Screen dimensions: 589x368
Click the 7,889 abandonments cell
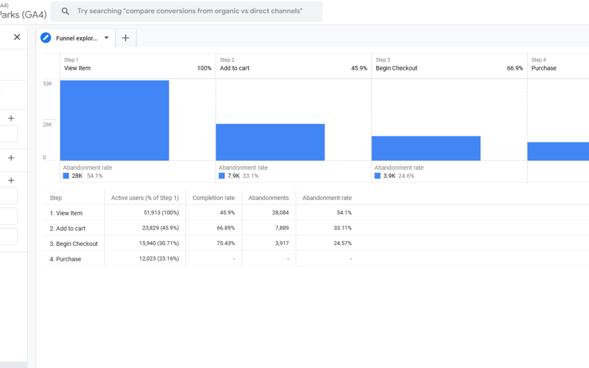(282, 228)
